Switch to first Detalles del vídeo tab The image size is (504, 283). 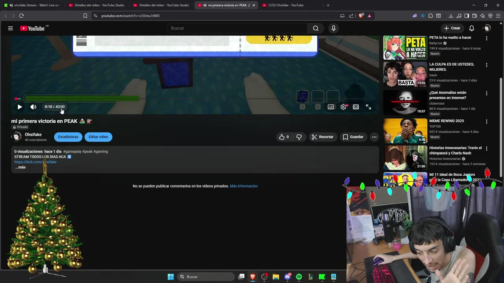(x=96, y=5)
